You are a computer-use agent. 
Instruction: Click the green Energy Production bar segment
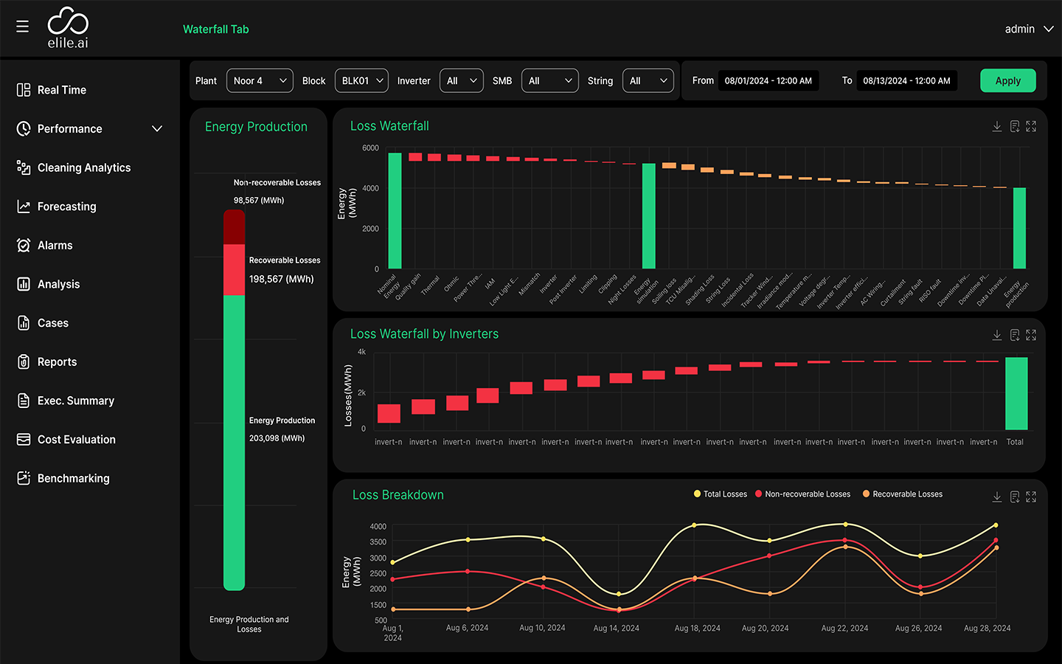[x=235, y=443]
